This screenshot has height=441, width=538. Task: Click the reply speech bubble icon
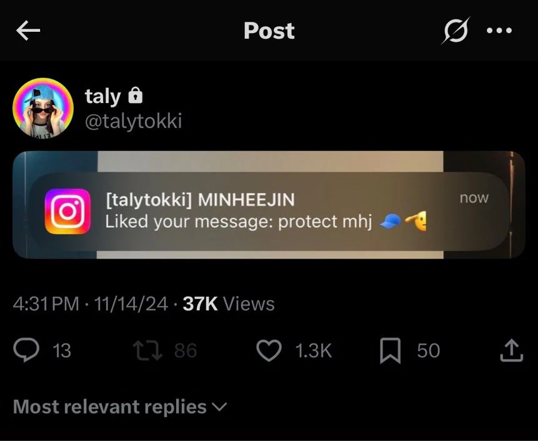coord(27,350)
